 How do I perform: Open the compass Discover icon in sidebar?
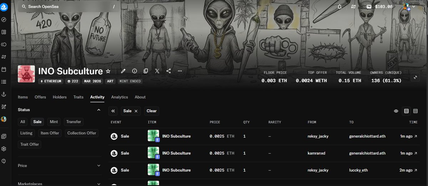4,20
